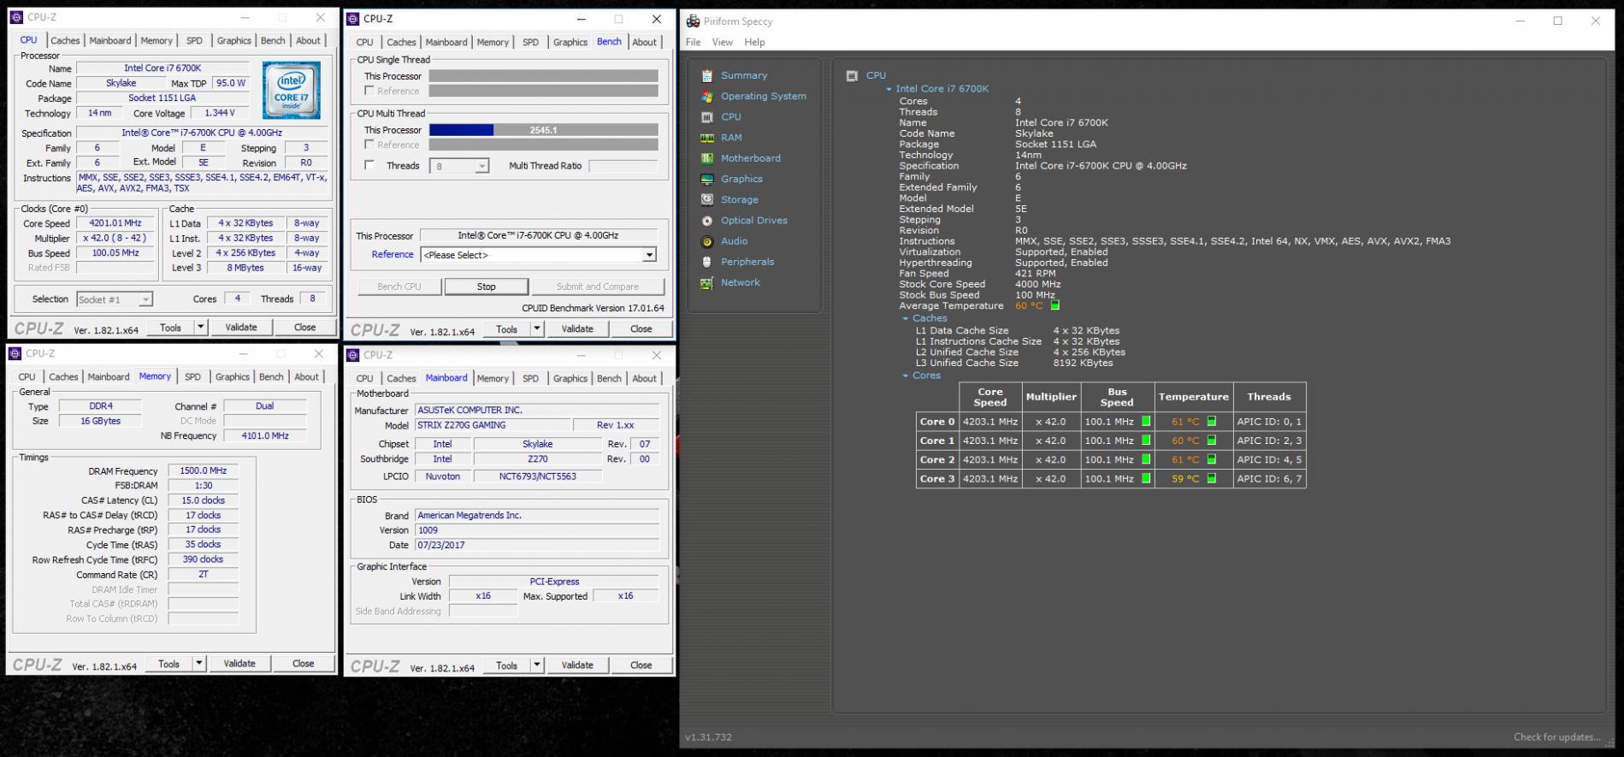Click CPU-Z title icon in Memory window
The image size is (1624, 757).
coord(15,353)
